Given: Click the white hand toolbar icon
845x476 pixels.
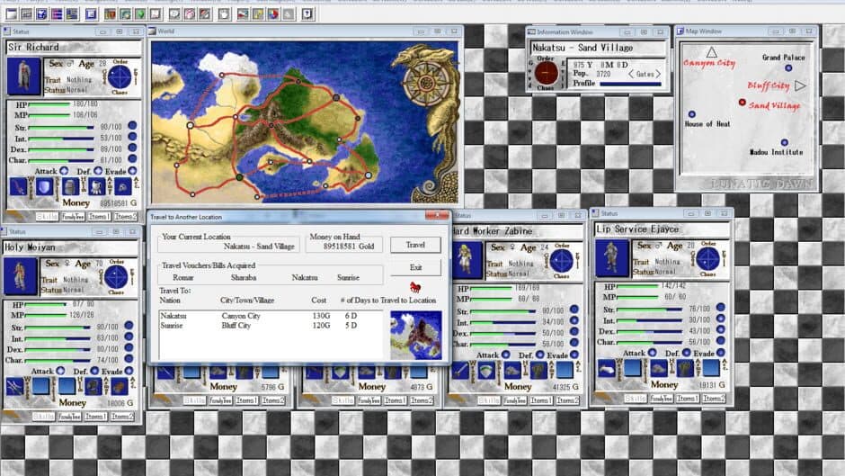Looking at the screenshot, I should (224, 14).
